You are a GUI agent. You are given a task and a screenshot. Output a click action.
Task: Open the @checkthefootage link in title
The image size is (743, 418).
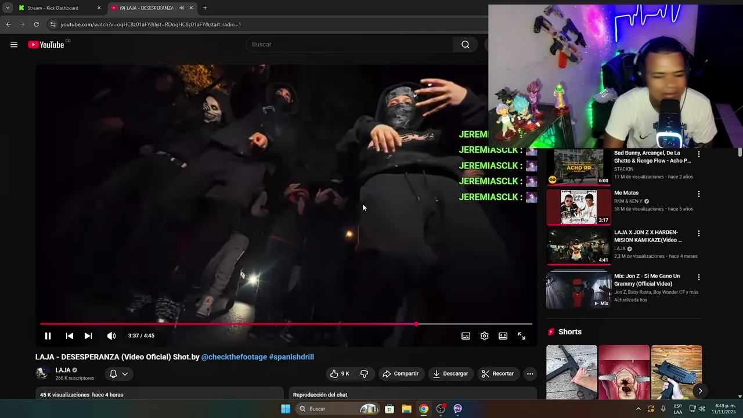pyautogui.click(x=234, y=357)
